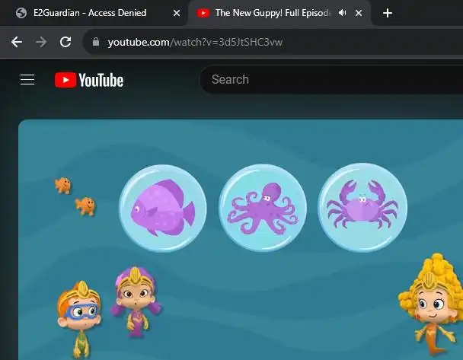Viewport: 463px width, 360px height.
Task: Go back to the previous page
Action: pos(17,42)
